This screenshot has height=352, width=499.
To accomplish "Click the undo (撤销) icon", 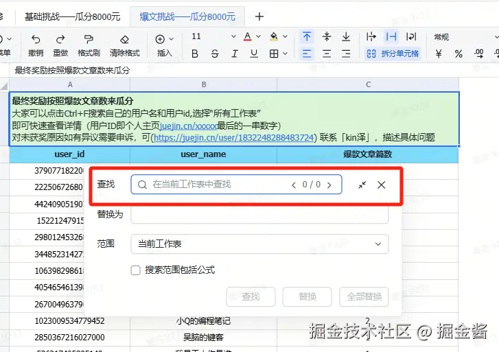I will (36, 40).
